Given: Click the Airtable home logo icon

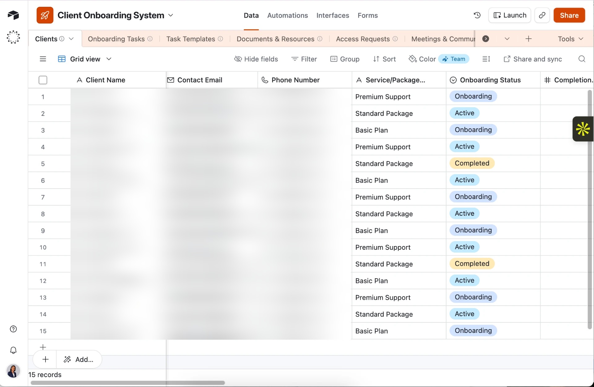Looking at the screenshot, I should [x=13, y=15].
